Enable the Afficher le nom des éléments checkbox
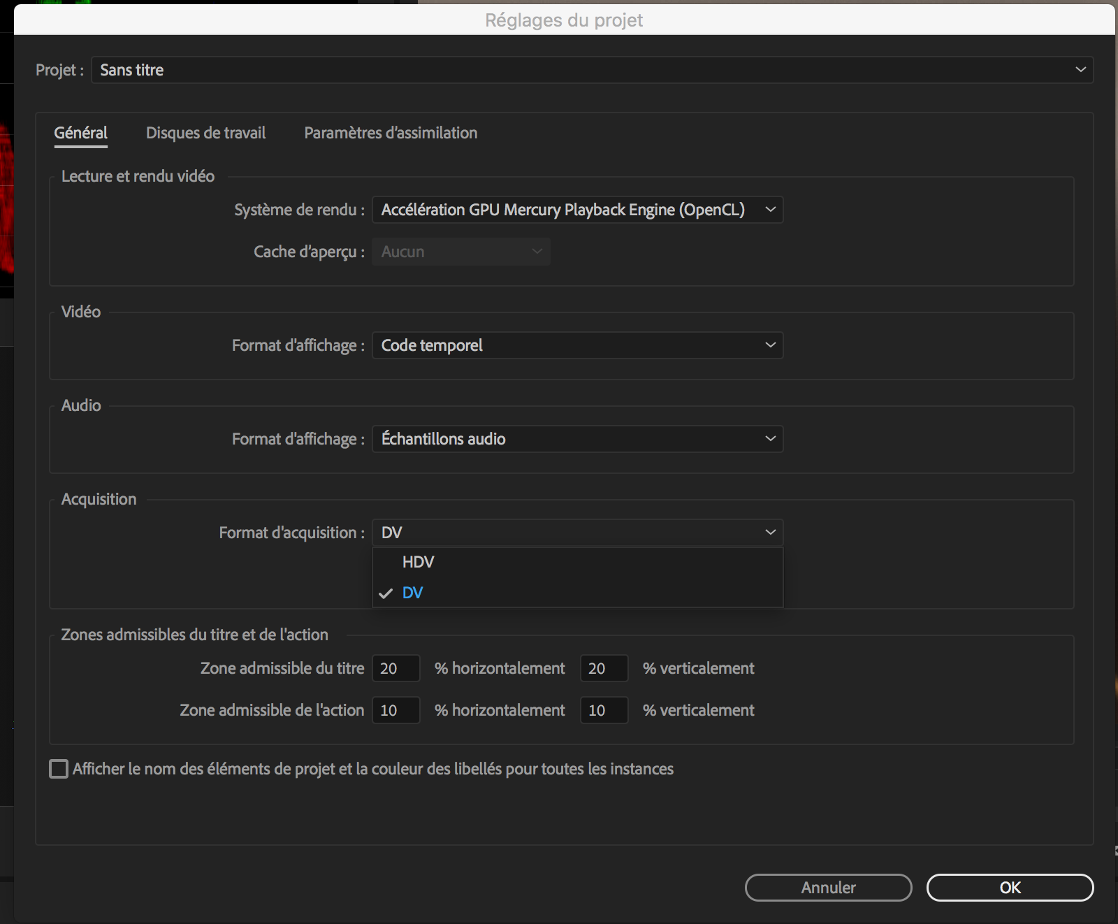The height and width of the screenshot is (924, 1118). tap(59, 769)
